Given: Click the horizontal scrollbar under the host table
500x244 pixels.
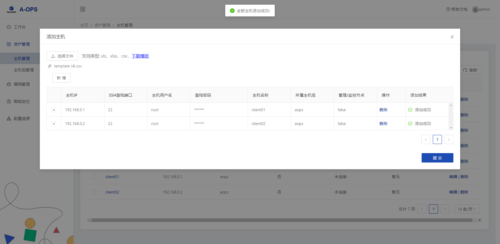Looking at the screenshot, I should 281,220.
